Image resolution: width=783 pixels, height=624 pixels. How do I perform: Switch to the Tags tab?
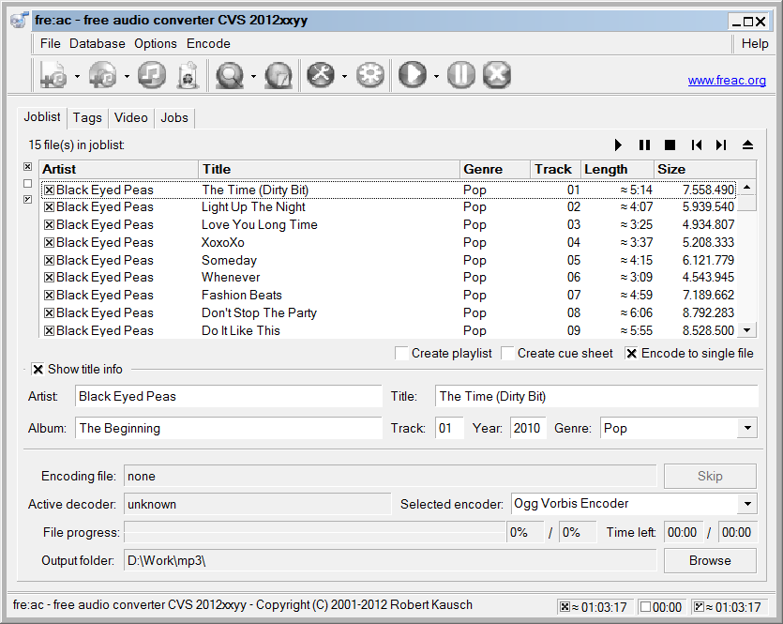(87, 118)
